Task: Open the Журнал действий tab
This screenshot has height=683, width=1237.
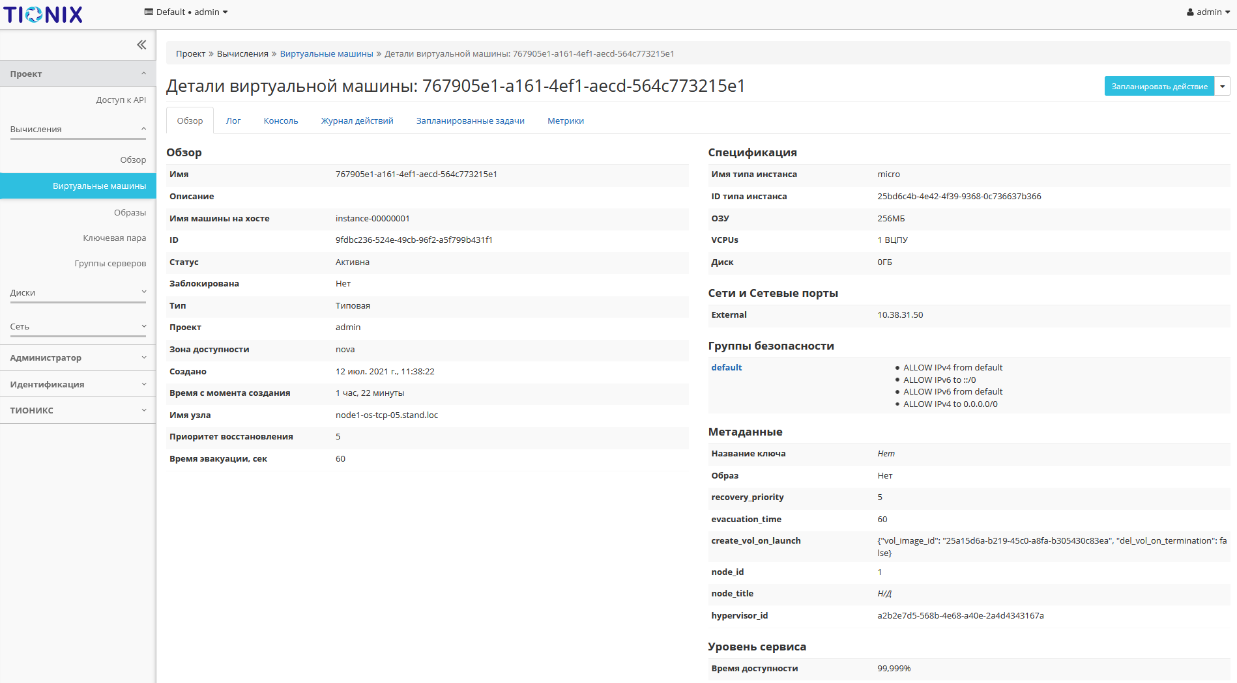Action: 356,120
